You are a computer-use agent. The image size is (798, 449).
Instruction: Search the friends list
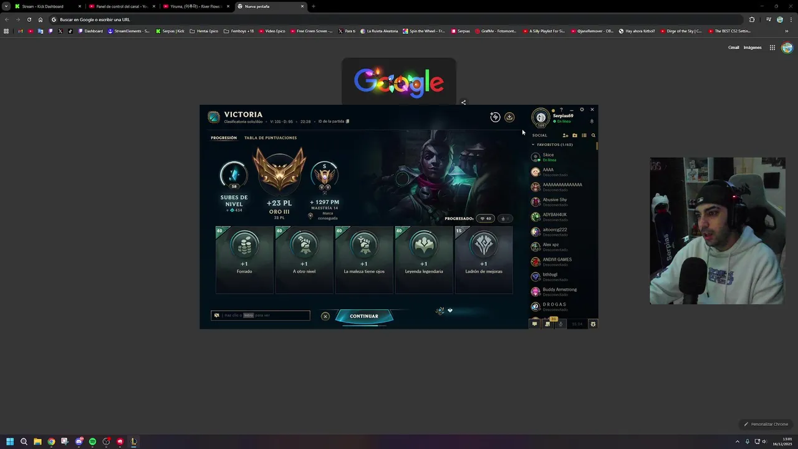593,135
